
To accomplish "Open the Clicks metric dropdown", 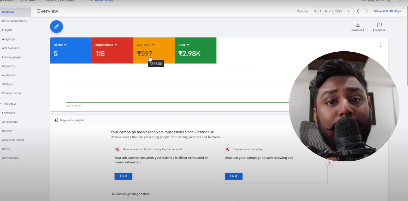I will 60,45.
